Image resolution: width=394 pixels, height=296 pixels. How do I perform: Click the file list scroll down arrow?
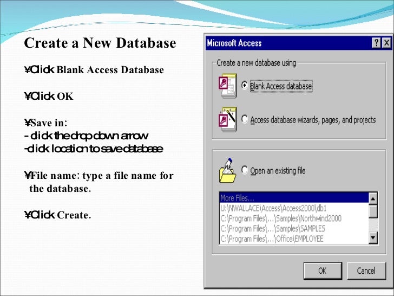[373, 238]
